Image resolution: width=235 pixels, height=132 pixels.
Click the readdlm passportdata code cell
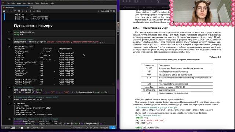(64, 41)
